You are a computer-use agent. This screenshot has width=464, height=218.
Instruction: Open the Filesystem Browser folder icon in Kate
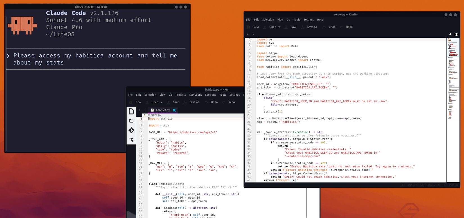(x=131, y=121)
